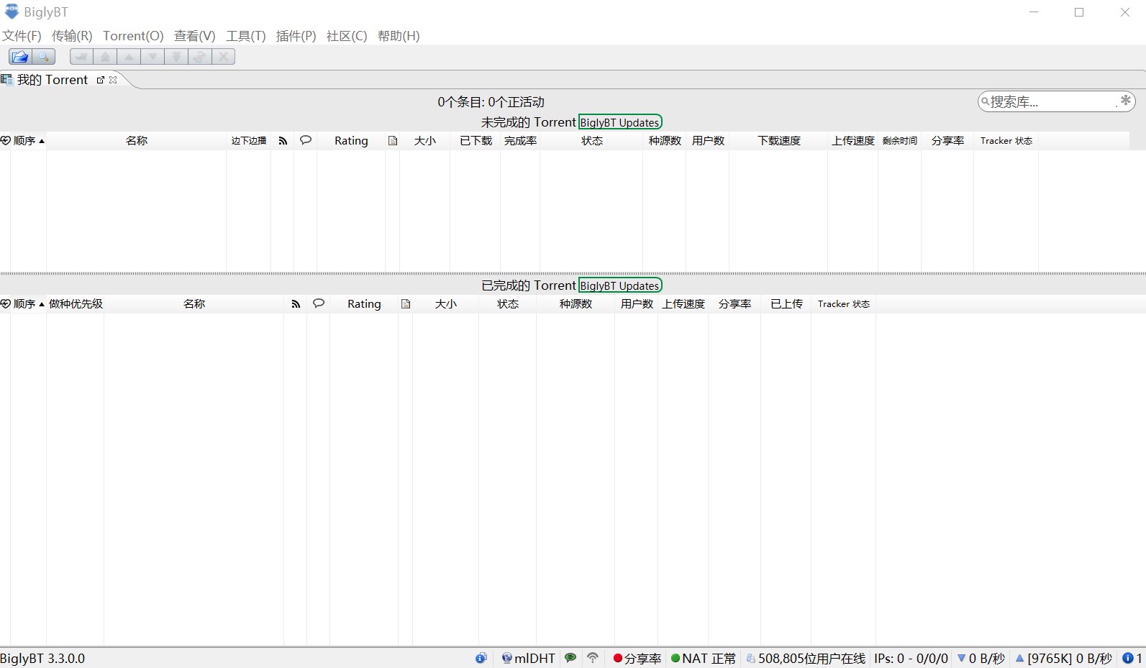Click the BiglyBT 3.3.0.0 version text
Viewport: 1146px width, 668px height.
click(x=42, y=658)
